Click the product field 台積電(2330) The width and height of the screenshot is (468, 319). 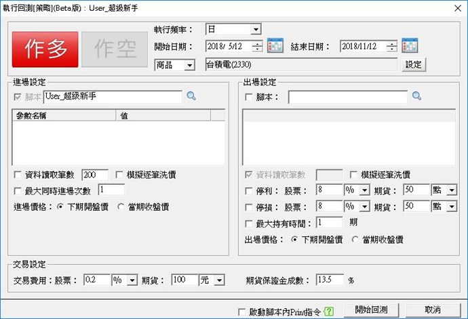301,64
